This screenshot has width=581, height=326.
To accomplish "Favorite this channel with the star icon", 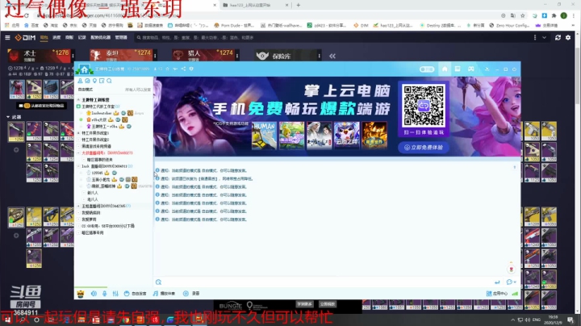I will (x=168, y=69).
